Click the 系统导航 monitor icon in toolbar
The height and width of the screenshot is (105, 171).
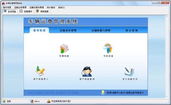point(5,11)
